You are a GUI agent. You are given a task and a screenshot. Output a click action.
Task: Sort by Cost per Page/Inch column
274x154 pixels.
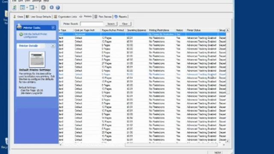point(87,30)
